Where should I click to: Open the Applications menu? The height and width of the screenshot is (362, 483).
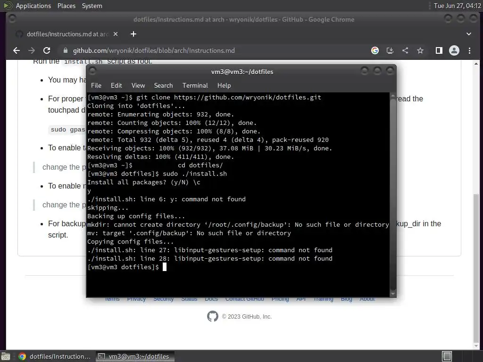(x=33, y=6)
